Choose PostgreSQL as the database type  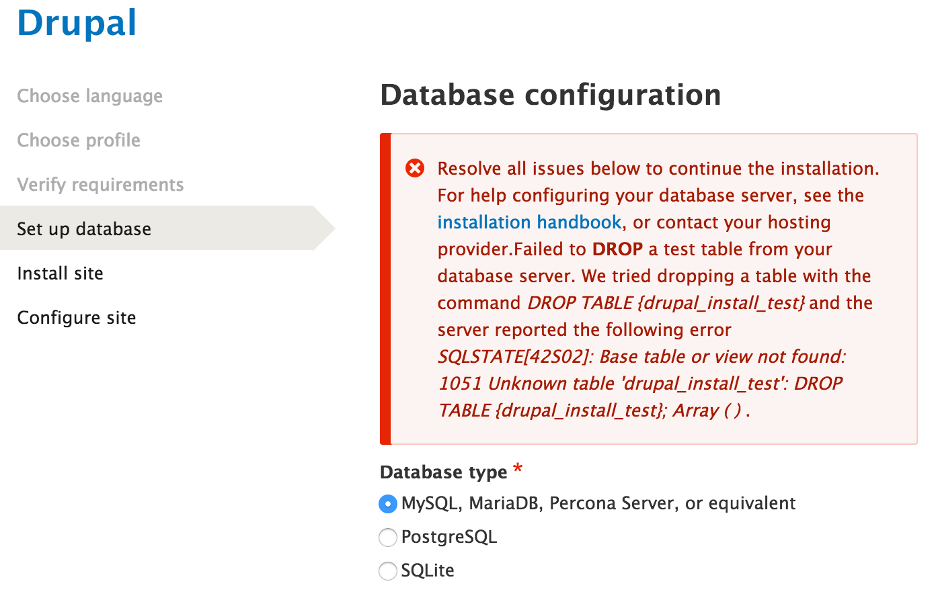point(388,537)
